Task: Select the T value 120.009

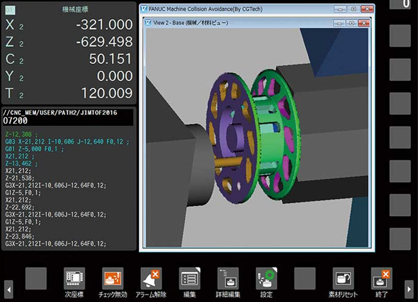Action: click(107, 93)
